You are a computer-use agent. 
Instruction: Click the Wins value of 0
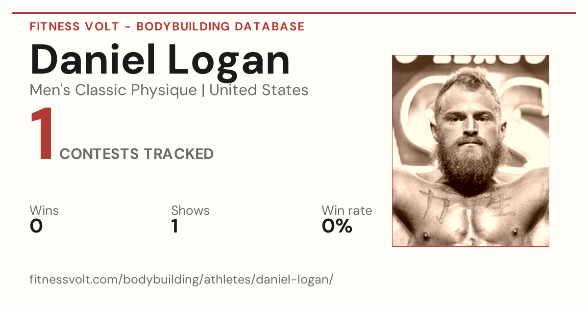coord(36,226)
